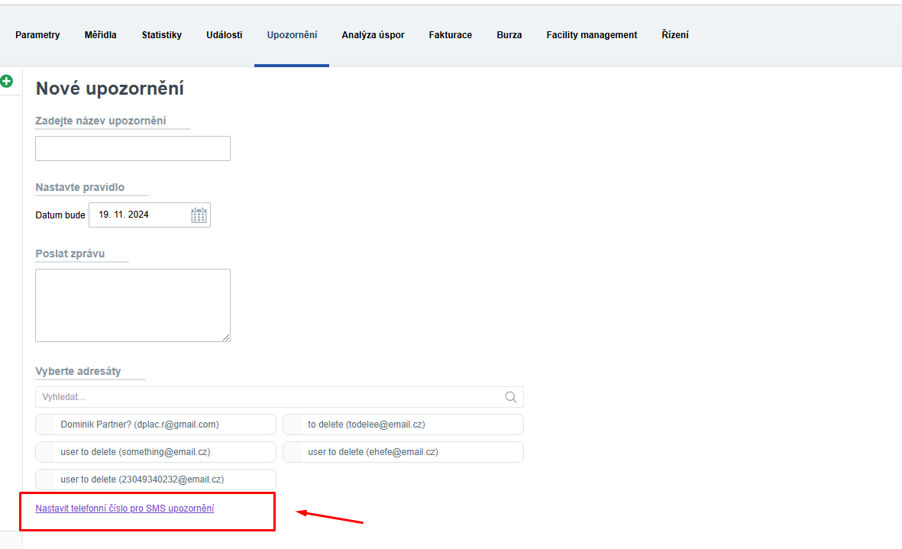Screen dimensions: 902x549
Task: Switch to the Měřidla tab
Action: (x=101, y=35)
